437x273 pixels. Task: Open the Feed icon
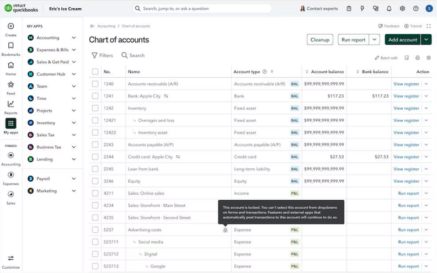tap(10, 84)
